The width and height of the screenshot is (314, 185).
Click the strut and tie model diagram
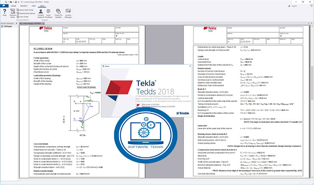tap(81, 114)
